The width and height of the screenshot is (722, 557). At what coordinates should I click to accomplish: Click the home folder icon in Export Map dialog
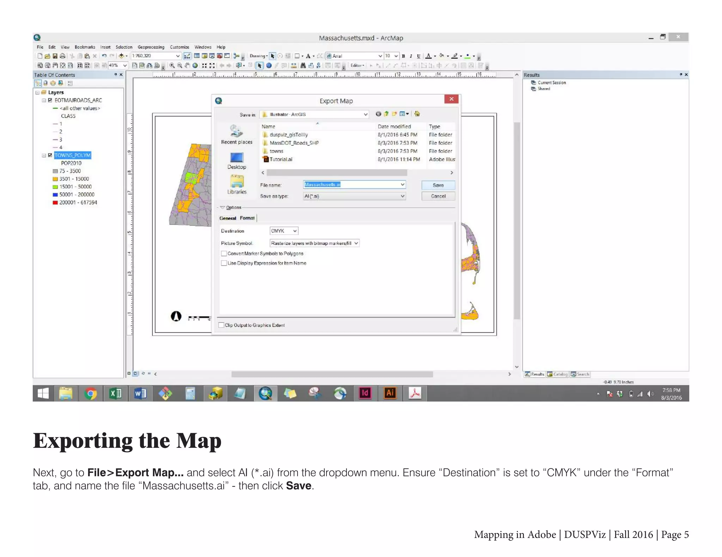tap(417, 114)
